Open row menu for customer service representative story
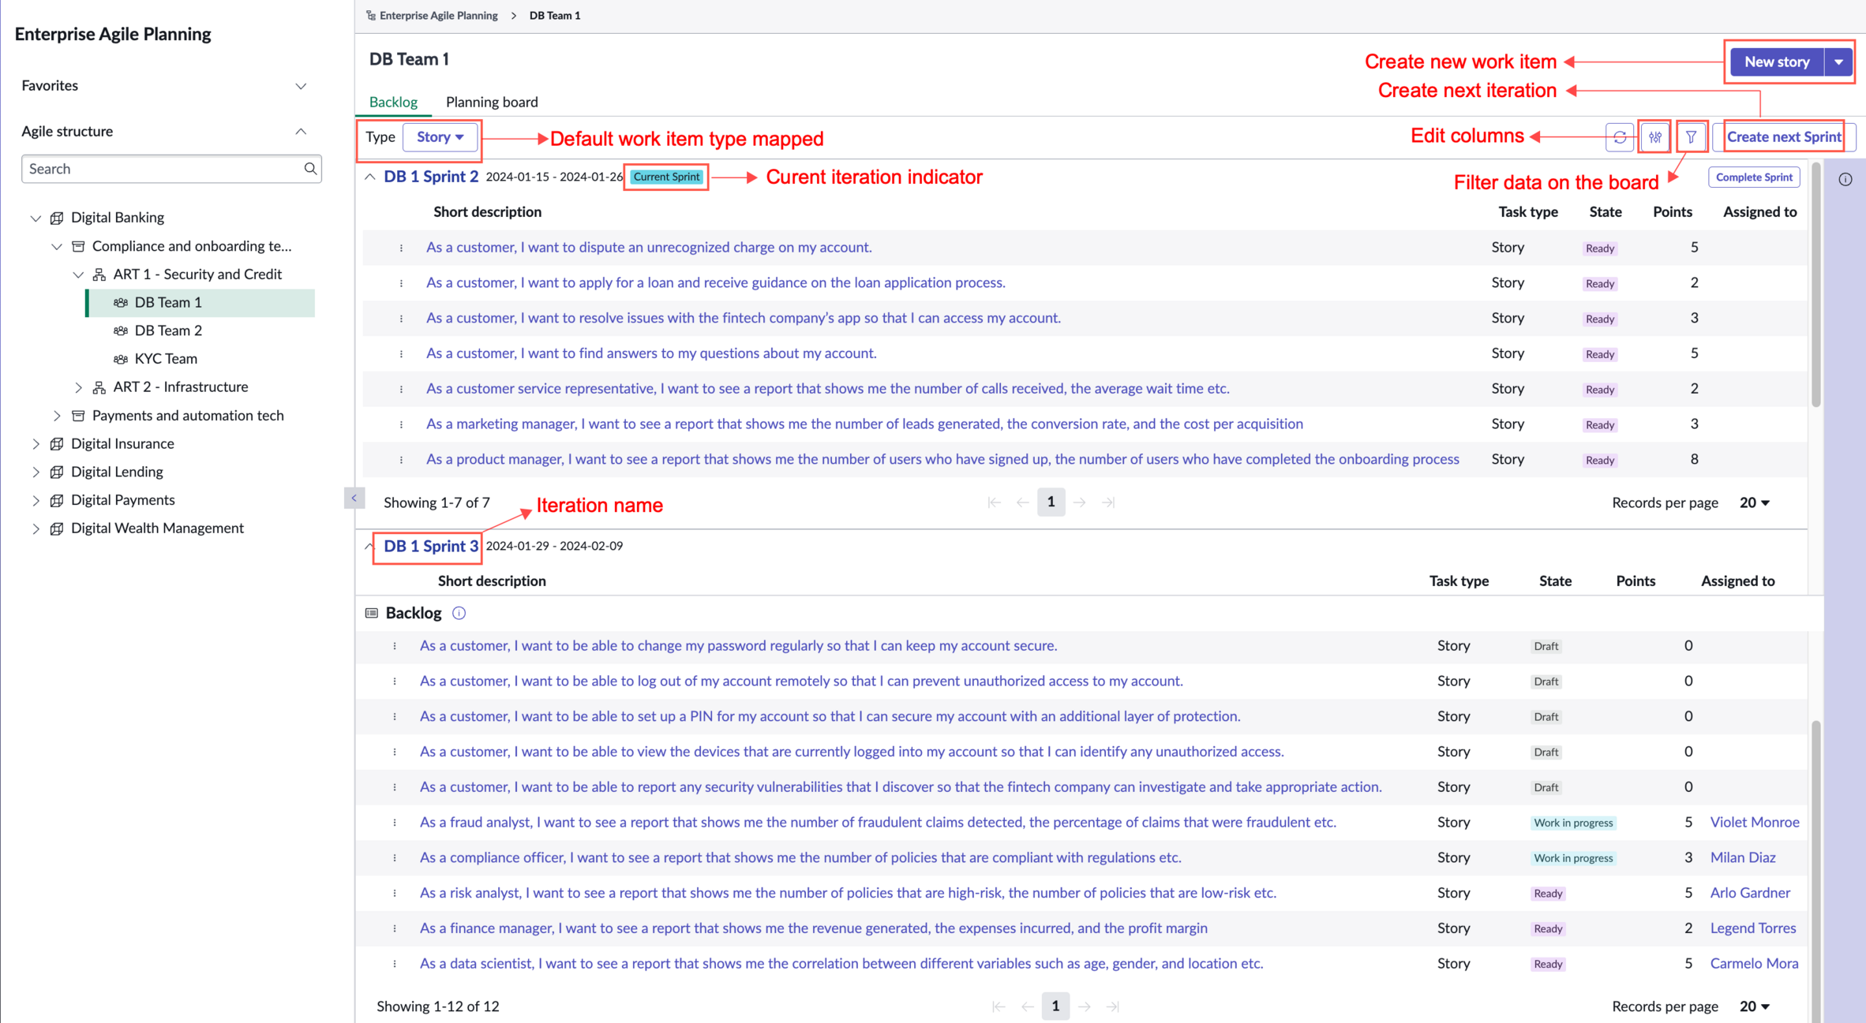The image size is (1866, 1023). [x=401, y=389]
